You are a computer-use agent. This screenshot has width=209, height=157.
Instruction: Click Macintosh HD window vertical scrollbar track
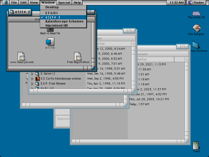pos(187,101)
